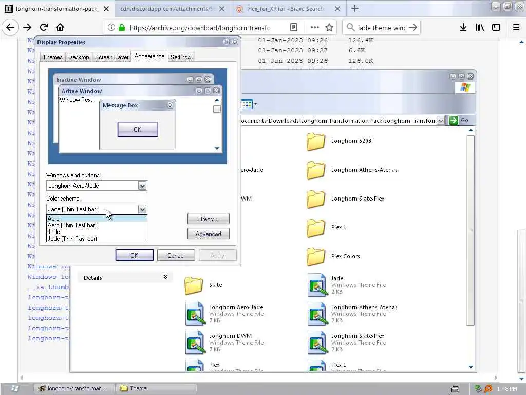Image resolution: width=526 pixels, height=395 pixels.
Task: Collapse the Color scheme dropdown arrow
Action: pos(142,209)
